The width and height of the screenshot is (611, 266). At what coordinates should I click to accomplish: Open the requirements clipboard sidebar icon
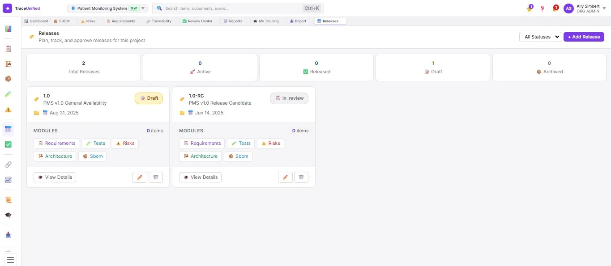(8, 49)
